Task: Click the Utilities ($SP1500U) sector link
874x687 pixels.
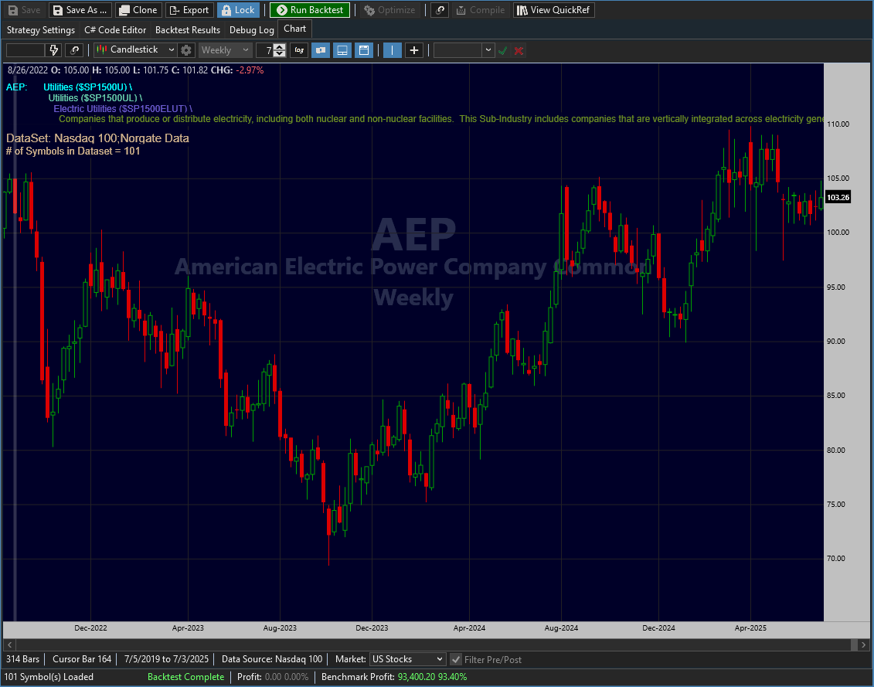Action: click(x=87, y=87)
